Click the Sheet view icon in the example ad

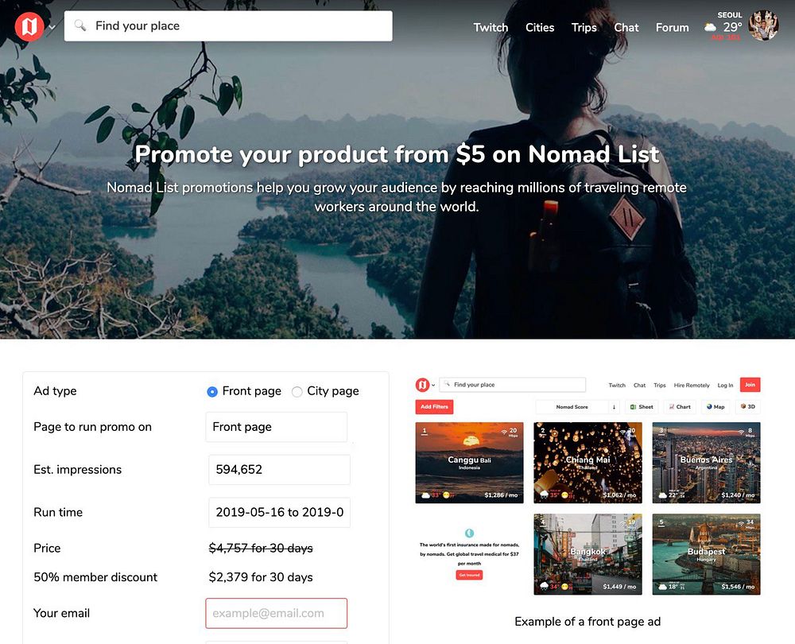click(x=634, y=407)
